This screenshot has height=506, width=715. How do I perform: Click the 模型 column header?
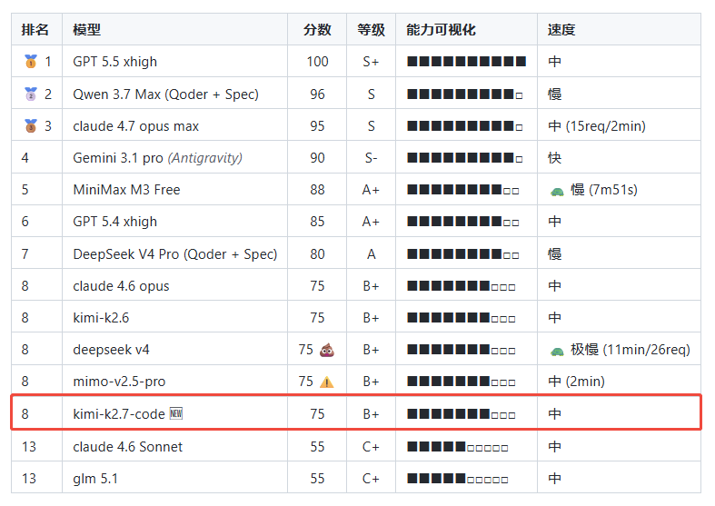(86, 30)
